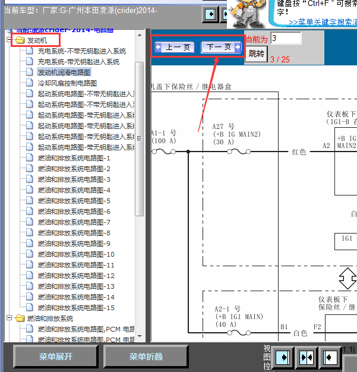
Task: Click tree scrollbar down arrow
Action: 140,336
